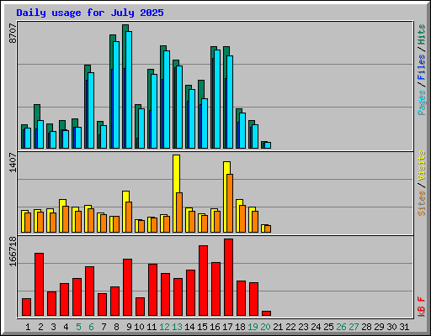Select day 9 on the date axis
Screen dimensions: 431x336
click(x=129, y=327)
